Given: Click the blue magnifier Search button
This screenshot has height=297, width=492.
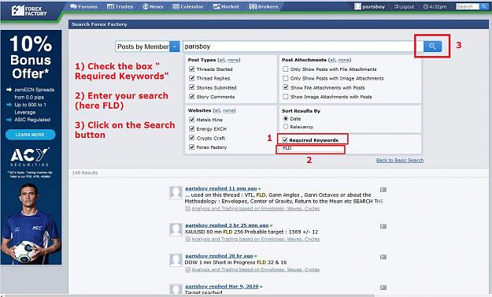Looking at the screenshot, I should tap(432, 46).
